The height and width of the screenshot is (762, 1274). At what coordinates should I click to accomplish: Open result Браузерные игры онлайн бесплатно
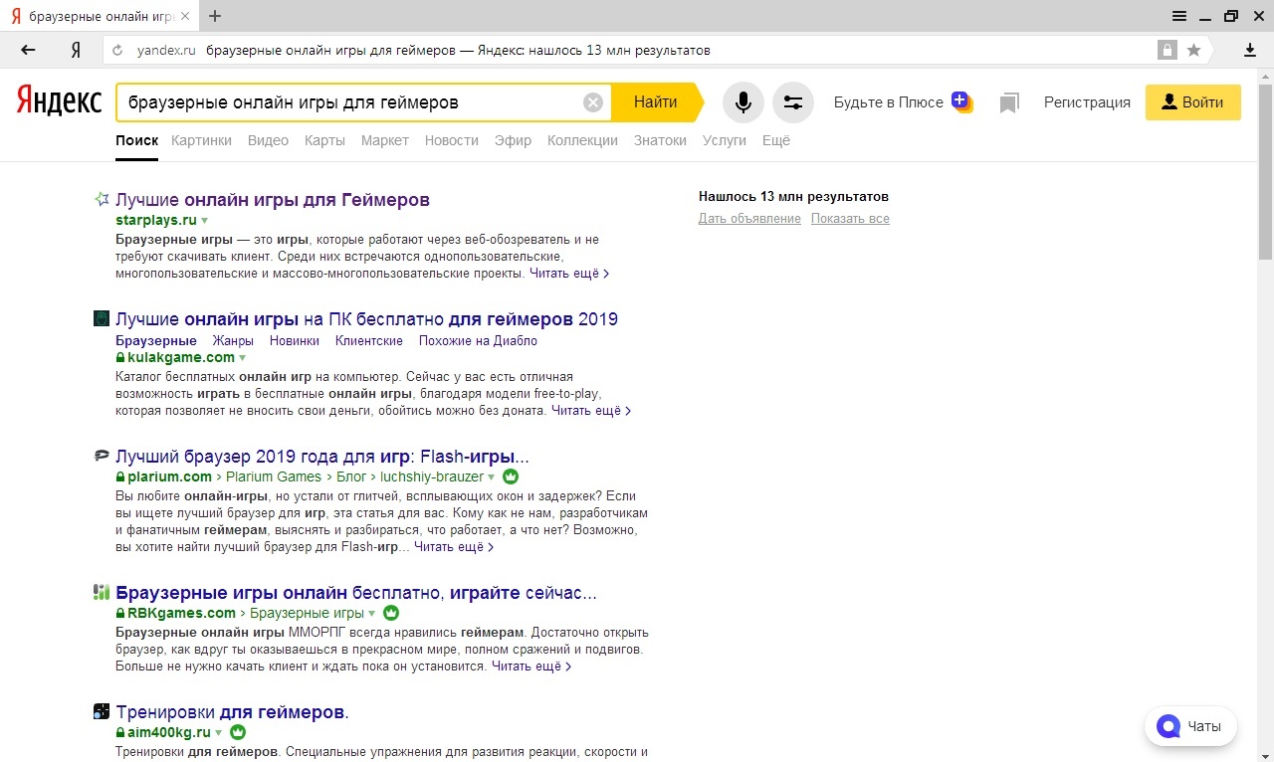[356, 593]
